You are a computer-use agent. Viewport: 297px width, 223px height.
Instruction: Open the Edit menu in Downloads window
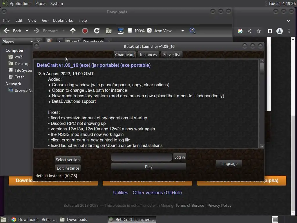tap(19, 20)
